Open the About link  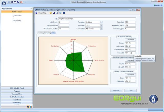coord(158,5)
